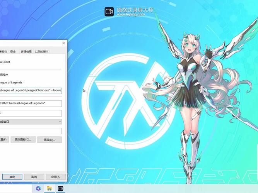258x193 pixels.
Task: Expand the run mode 常规窗口 dropdown
Action: tap(31, 122)
